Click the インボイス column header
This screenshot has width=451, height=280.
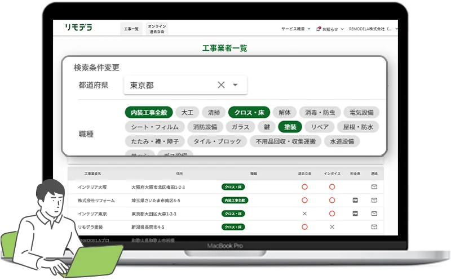(332, 174)
